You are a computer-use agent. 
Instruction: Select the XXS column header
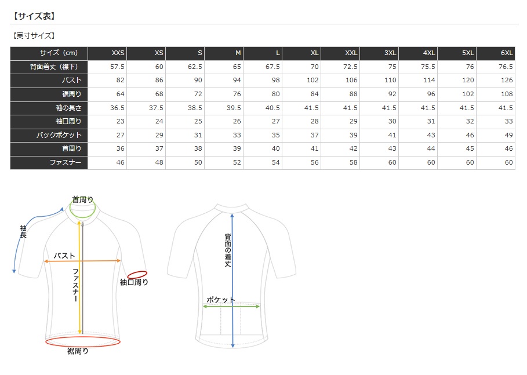tap(107, 53)
